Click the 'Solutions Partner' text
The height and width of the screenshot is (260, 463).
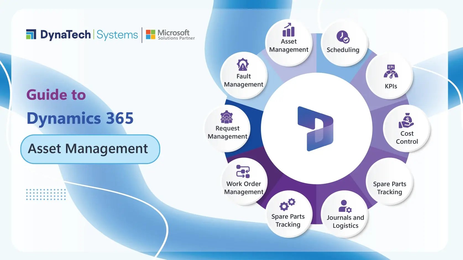pyautogui.click(x=176, y=38)
